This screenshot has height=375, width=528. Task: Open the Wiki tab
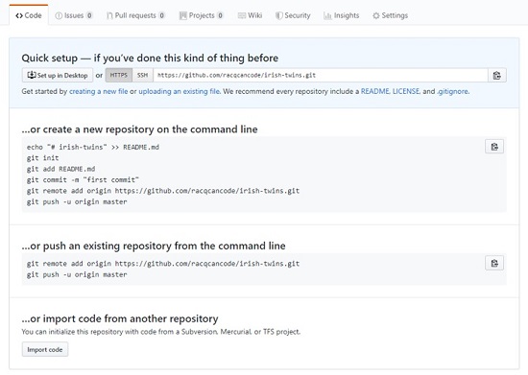(250, 15)
